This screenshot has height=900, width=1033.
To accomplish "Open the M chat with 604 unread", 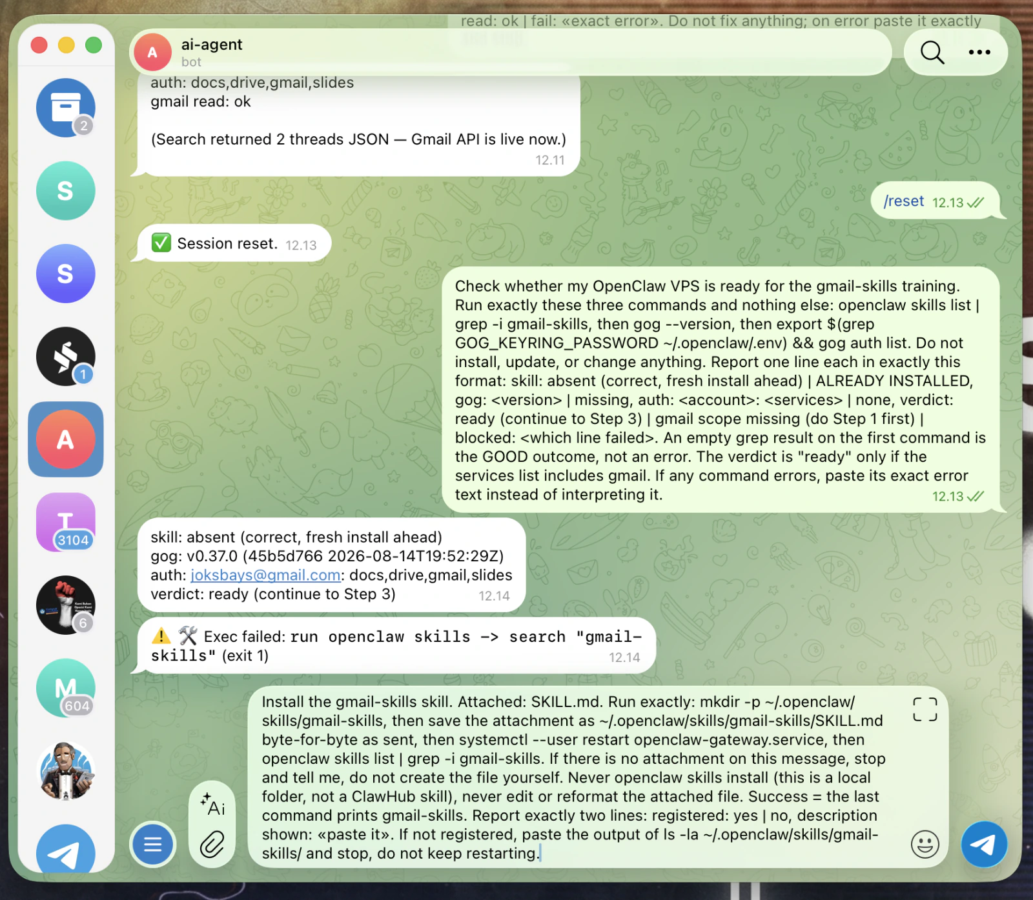I will click(65, 688).
